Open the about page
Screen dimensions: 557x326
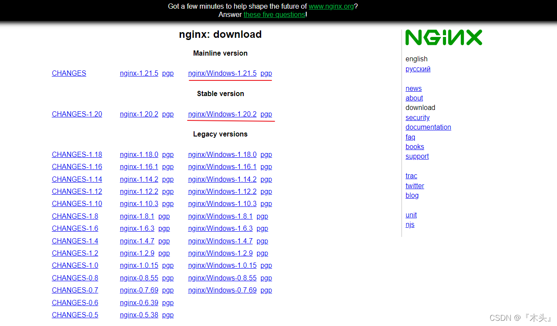[x=414, y=98]
